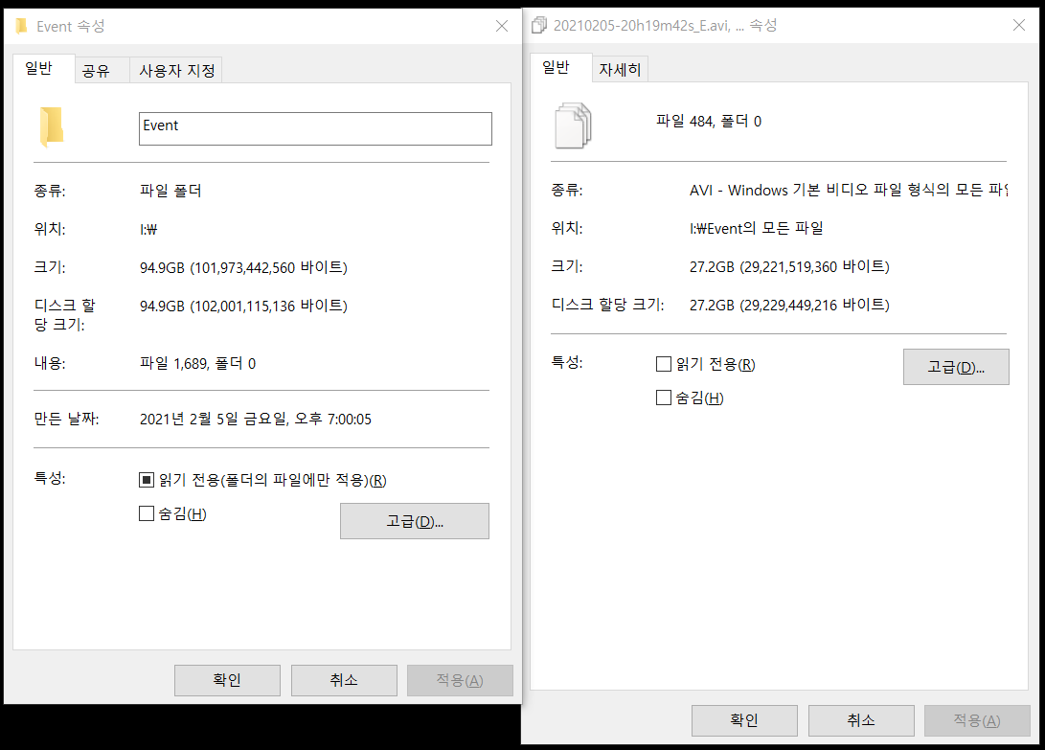The height and width of the screenshot is (750, 1045).
Task: Click the location value I:₩ in Event properties
Action: coord(148,229)
